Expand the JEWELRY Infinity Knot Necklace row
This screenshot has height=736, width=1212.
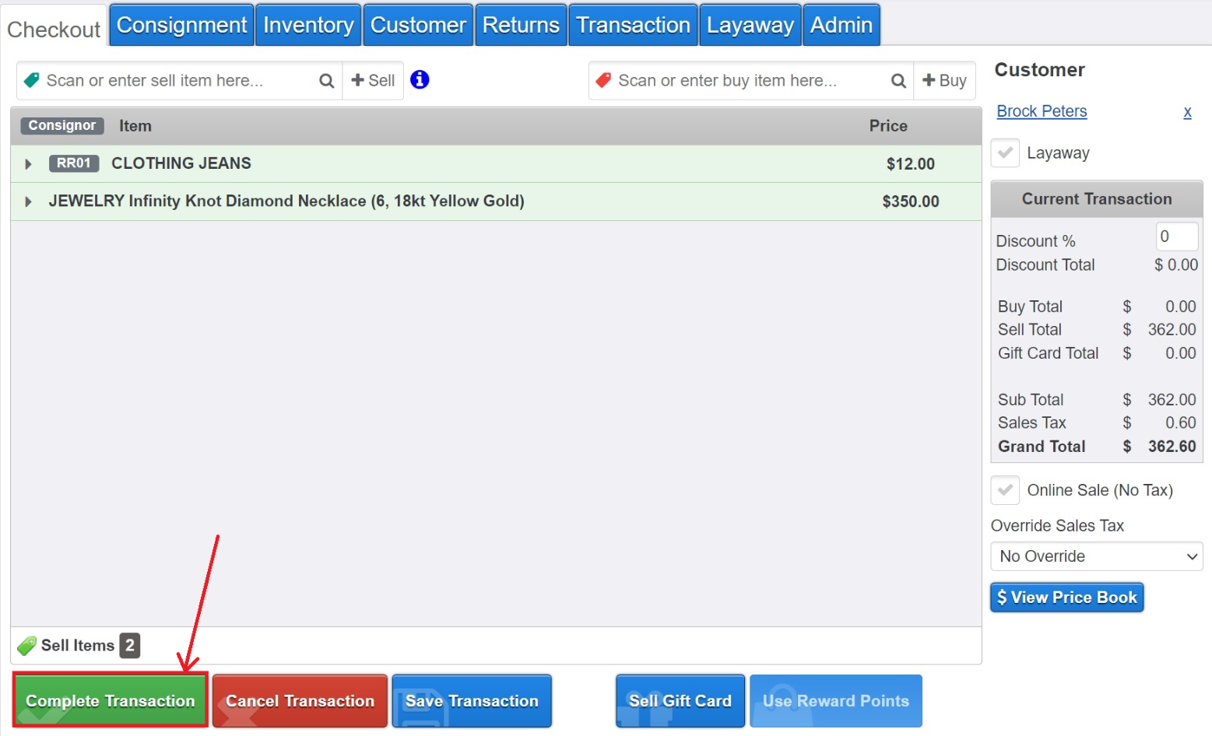[28, 201]
